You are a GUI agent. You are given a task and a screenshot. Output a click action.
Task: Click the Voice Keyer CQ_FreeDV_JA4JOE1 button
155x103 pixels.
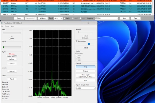(x=86, y=76)
